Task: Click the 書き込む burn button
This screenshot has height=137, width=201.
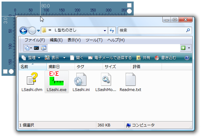Action: click(x=165, y=58)
